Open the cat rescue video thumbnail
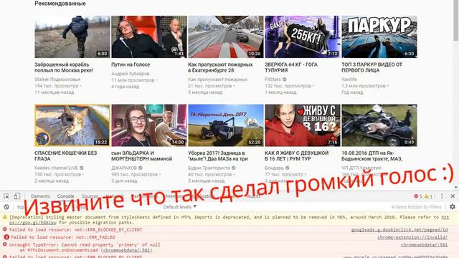The width and height of the screenshot is (459, 258). 72,125
